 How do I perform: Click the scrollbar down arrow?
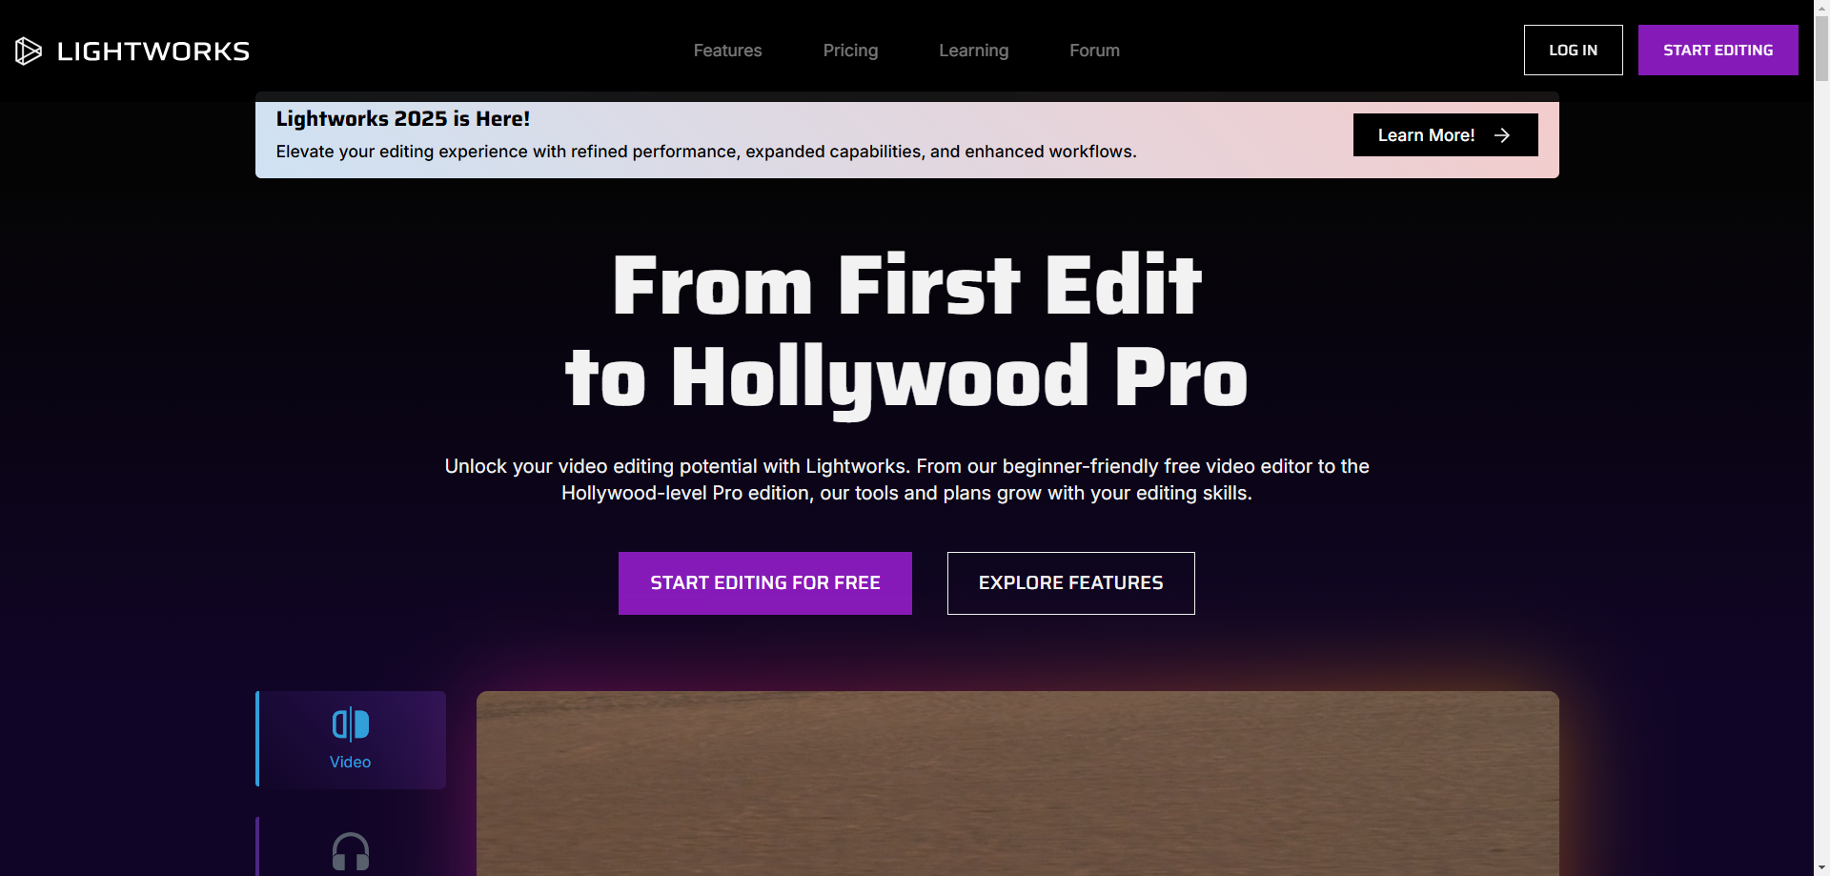[x=1821, y=868]
